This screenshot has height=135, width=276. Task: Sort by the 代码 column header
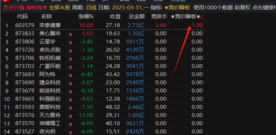pos(22,17)
